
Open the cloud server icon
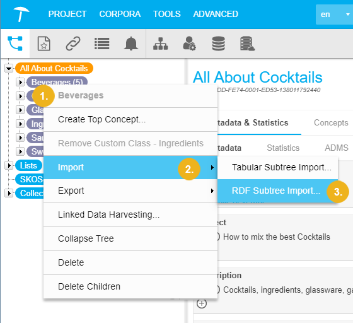tap(247, 44)
